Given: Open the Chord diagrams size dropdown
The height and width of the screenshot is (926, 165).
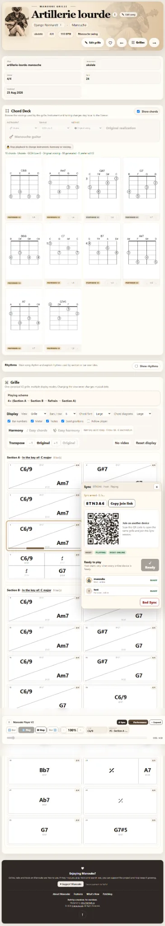Looking at the screenshot, I should [x=143, y=414].
